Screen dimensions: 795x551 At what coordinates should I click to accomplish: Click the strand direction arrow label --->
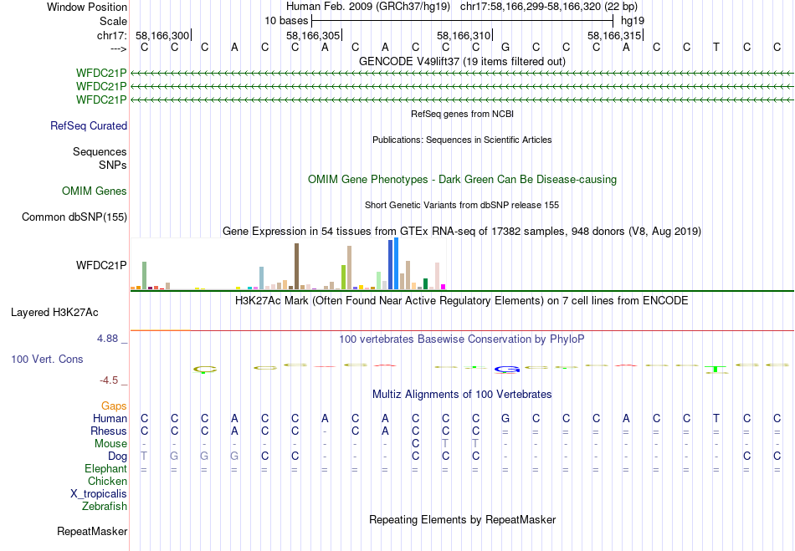[x=119, y=48]
